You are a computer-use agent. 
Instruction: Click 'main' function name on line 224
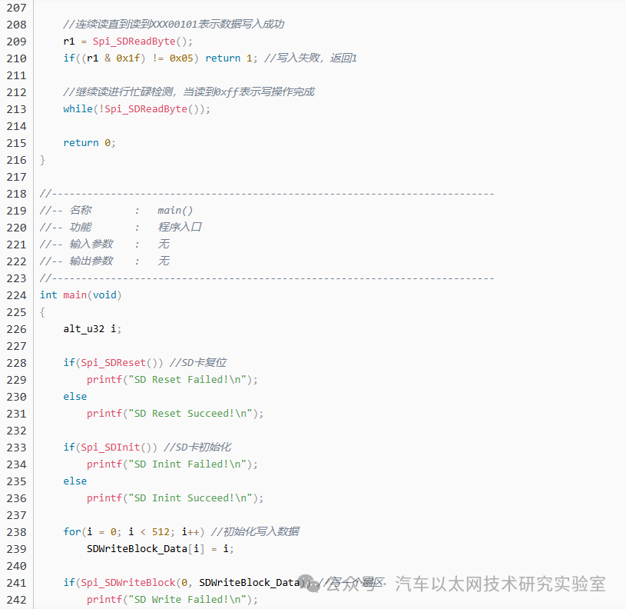click(x=75, y=295)
